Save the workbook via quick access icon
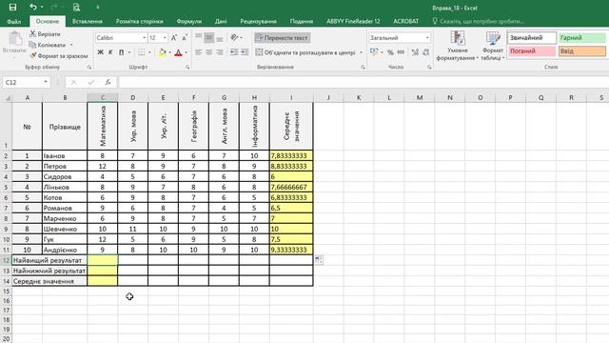The width and height of the screenshot is (609, 343). pyautogui.click(x=12, y=7)
